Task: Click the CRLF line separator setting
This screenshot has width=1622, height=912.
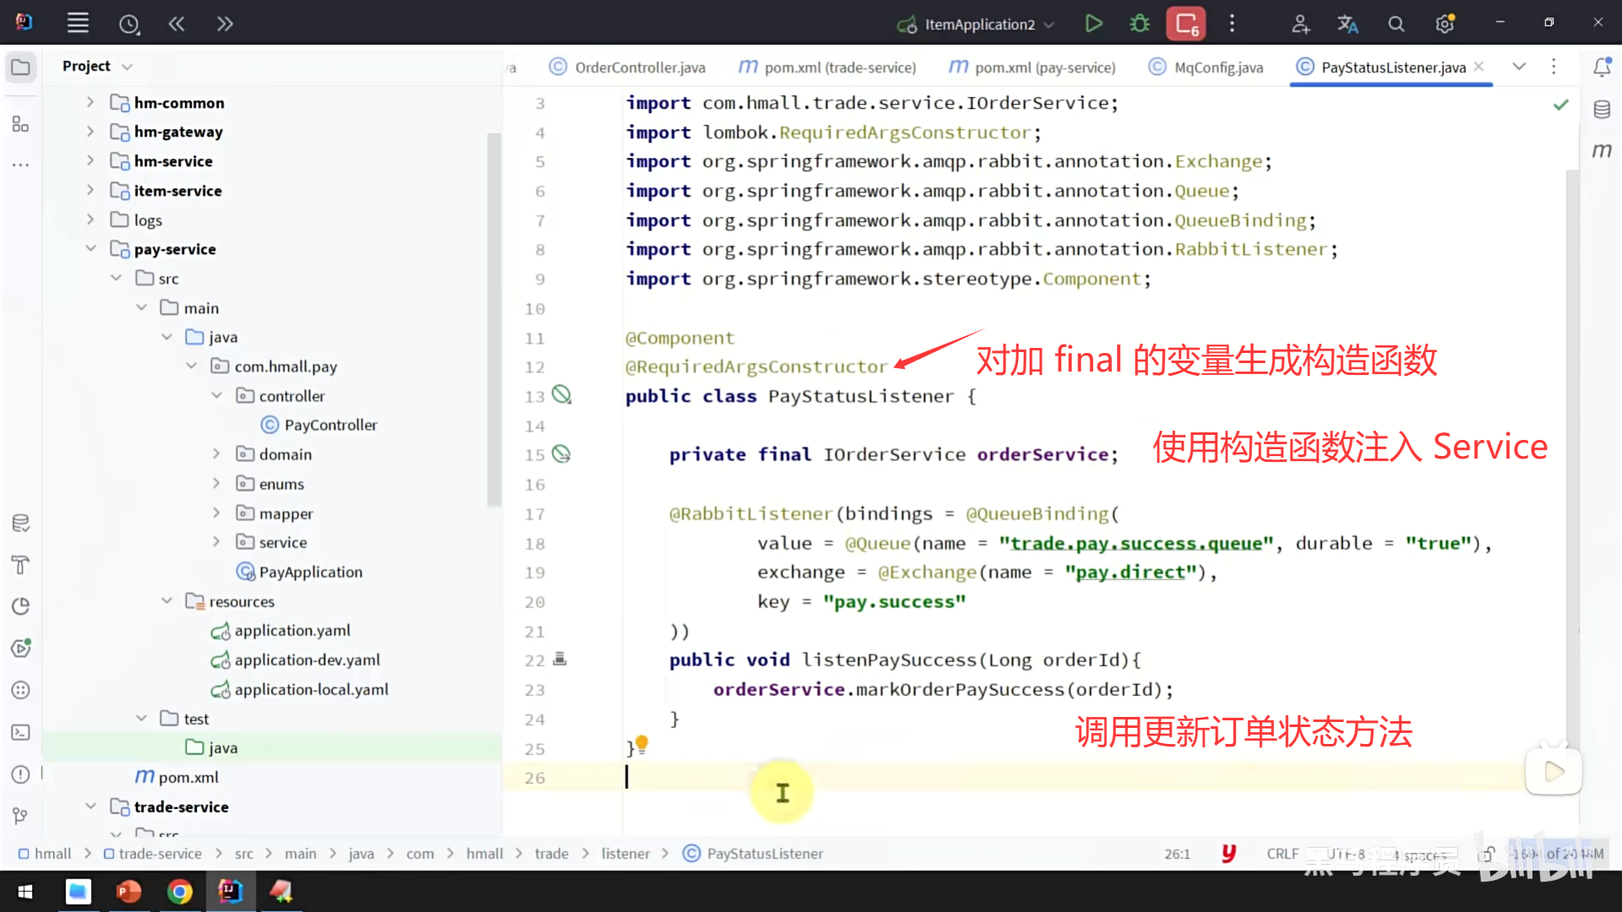Action: pos(1282,854)
